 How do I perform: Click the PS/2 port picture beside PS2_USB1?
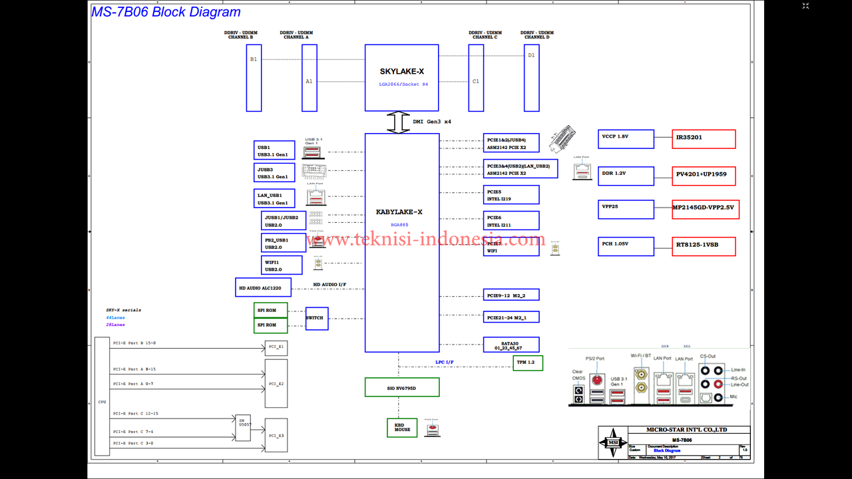[318, 240]
